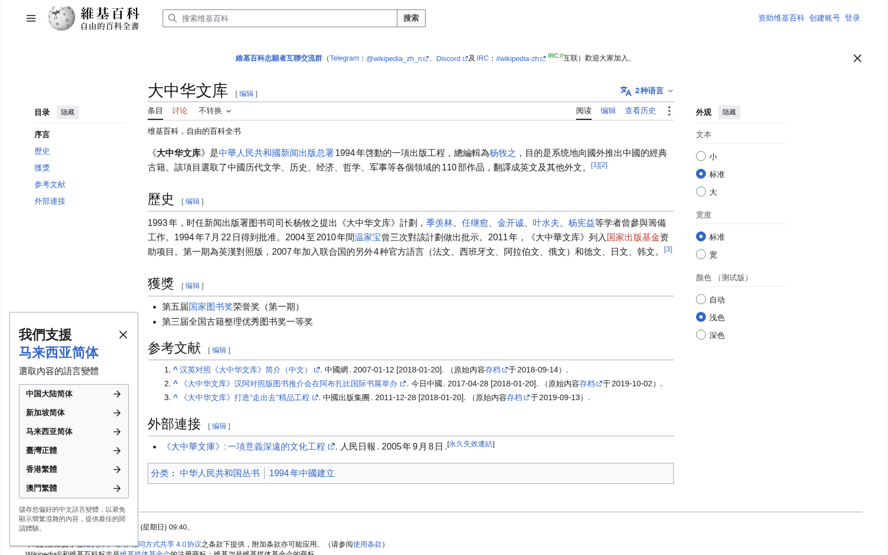Screen dimensions: 888x555
Task: Open the more options vertical dots menu
Action: pyautogui.click(x=669, y=111)
